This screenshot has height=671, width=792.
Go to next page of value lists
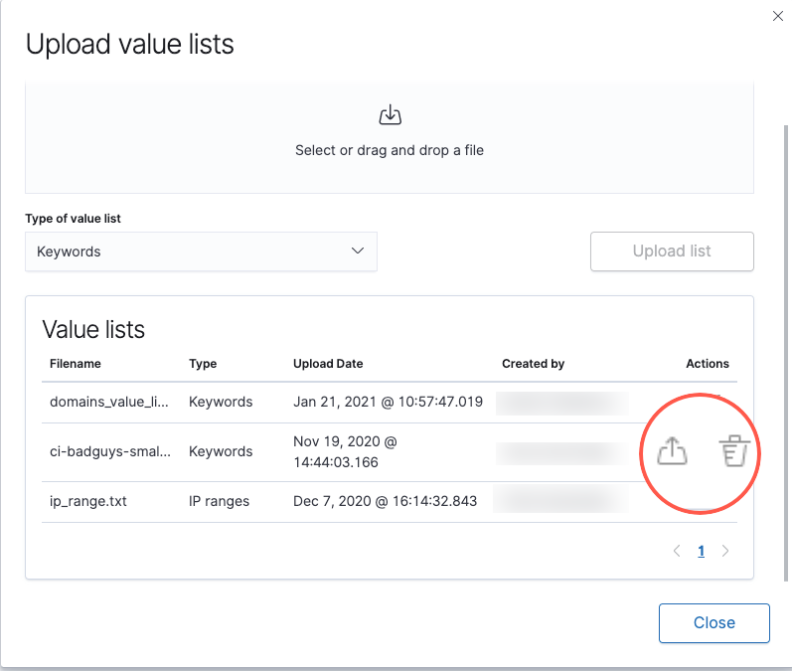[725, 551]
